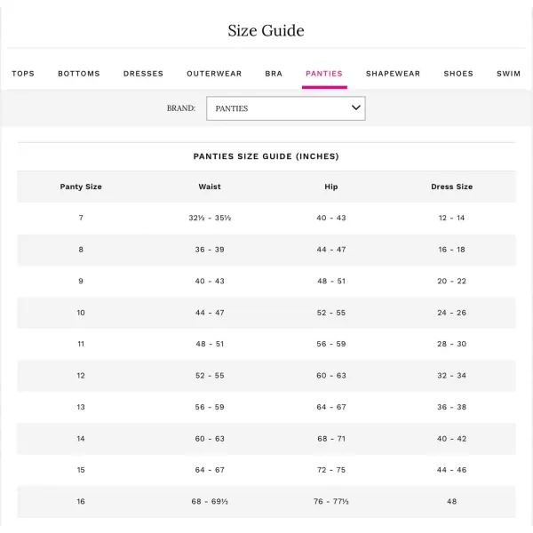Click the Panty Size column header
The image size is (533, 533).
[81, 187]
